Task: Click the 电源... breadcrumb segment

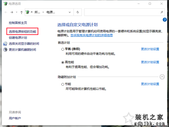Action: click(x=51, y=12)
